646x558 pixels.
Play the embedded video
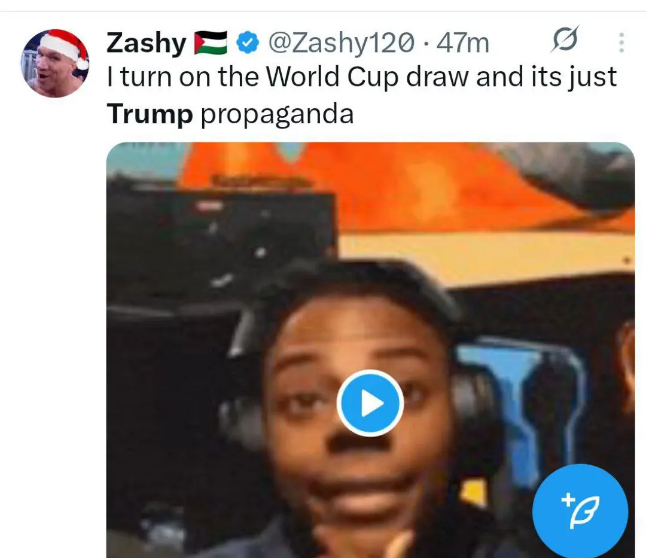(370, 403)
